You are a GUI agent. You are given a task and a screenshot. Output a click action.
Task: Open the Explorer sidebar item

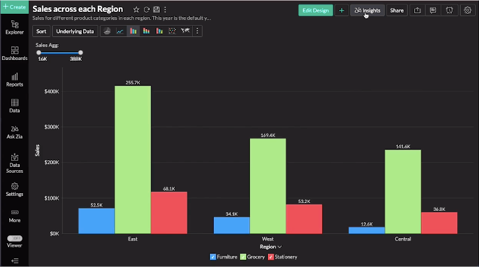point(15,28)
